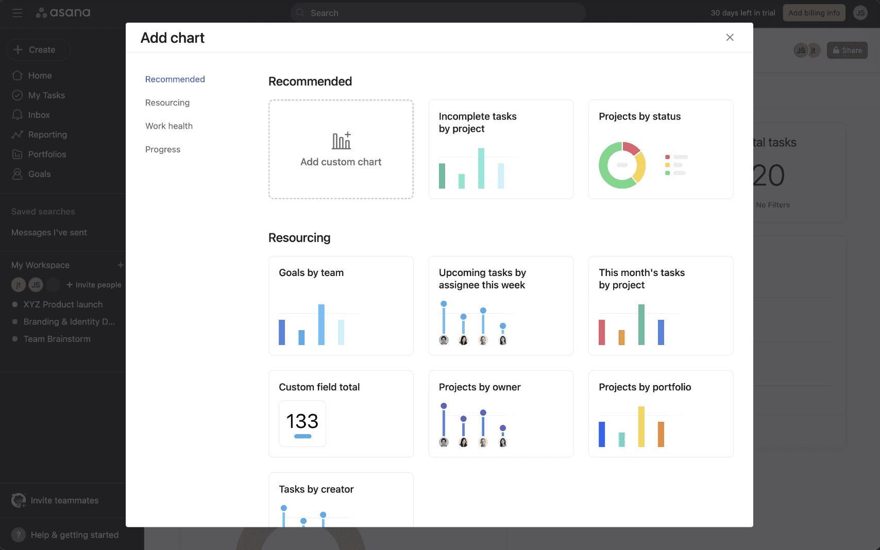Add project with My Workspace plus

tap(120, 265)
